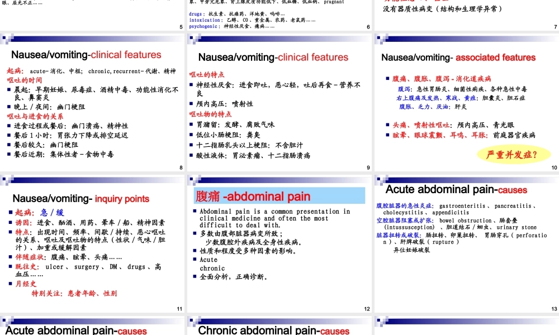This screenshot has width=559, height=335.
Task: Click page number 12 on its slide
Action: coord(366,308)
